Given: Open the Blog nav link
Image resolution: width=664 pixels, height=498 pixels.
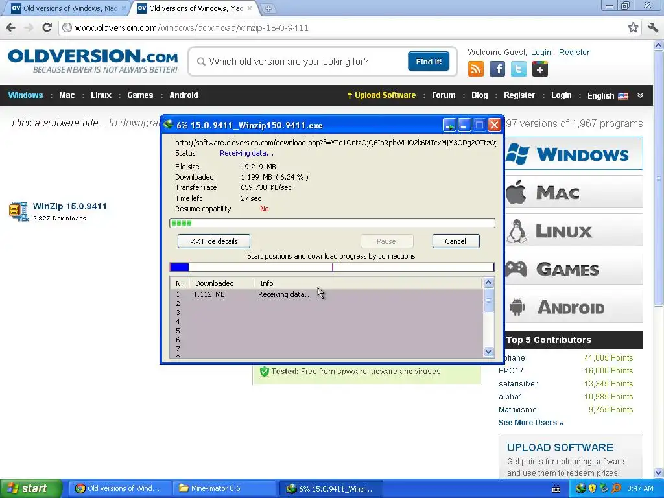Looking at the screenshot, I should tap(479, 95).
